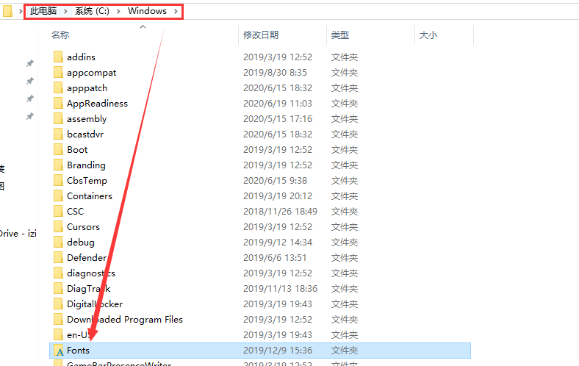Select the Cursors folder name
This screenshot has height=366, width=579.
[83, 227]
